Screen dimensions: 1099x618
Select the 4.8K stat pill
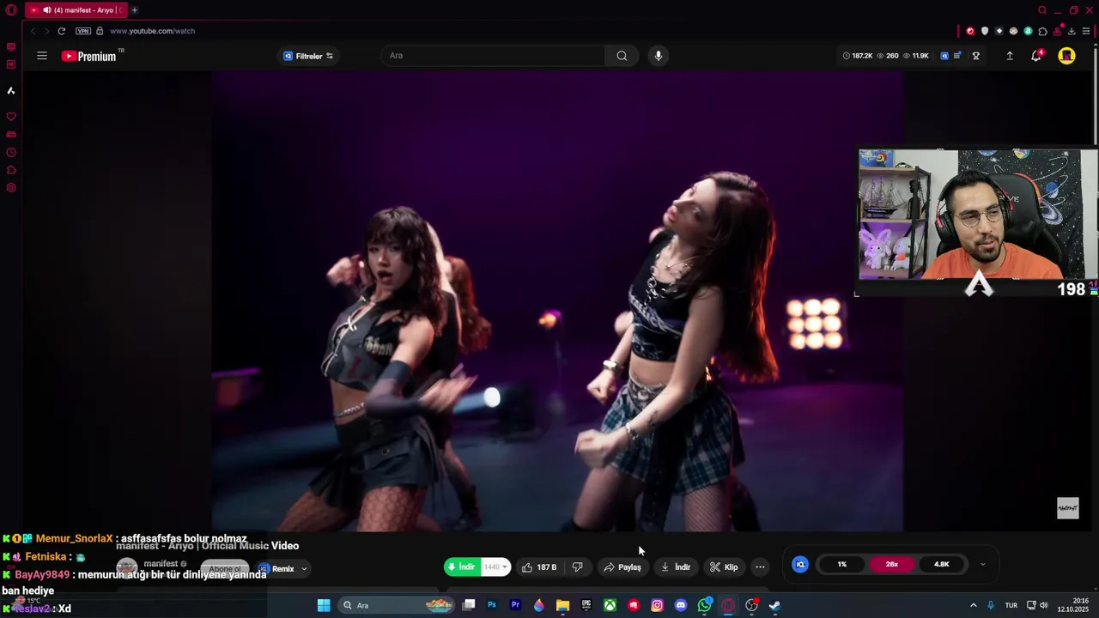[942, 564]
